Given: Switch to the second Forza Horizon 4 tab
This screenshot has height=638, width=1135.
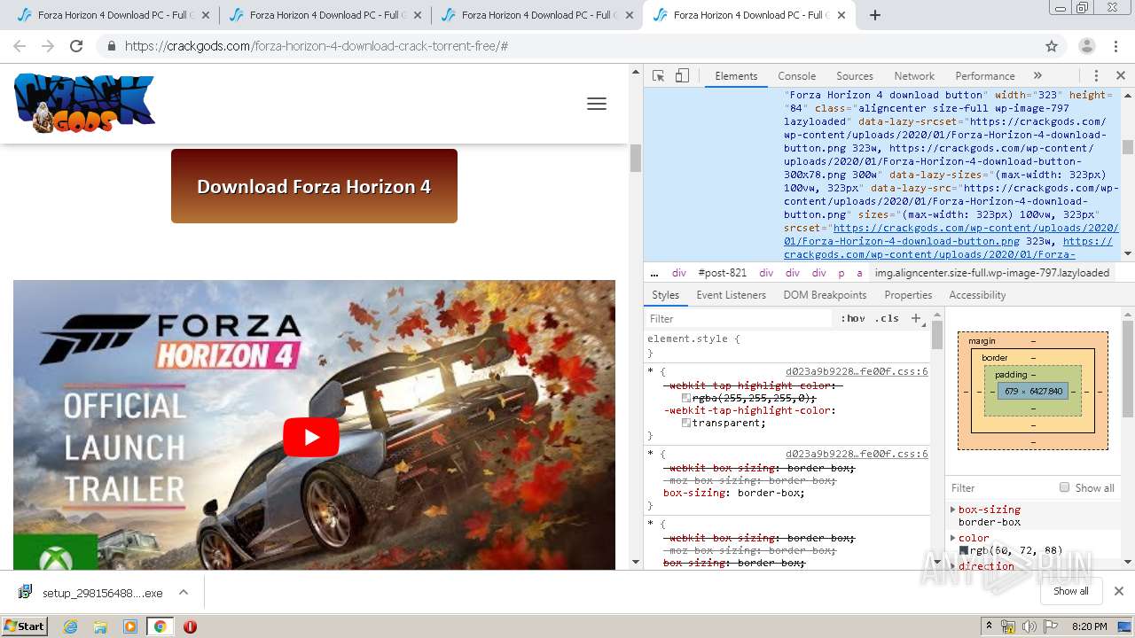Looking at the screenshot, I should [325, 15].
